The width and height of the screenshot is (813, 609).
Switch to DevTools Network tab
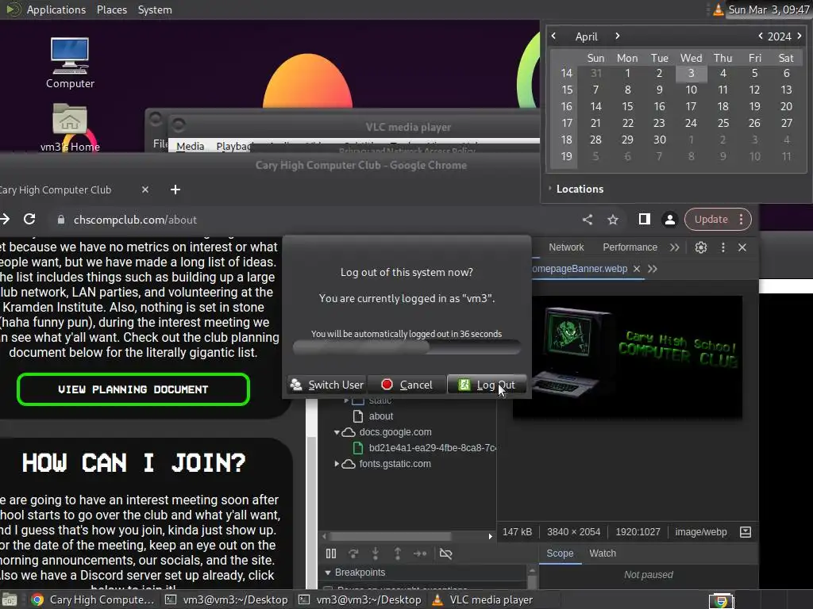(x=566, y=247)
